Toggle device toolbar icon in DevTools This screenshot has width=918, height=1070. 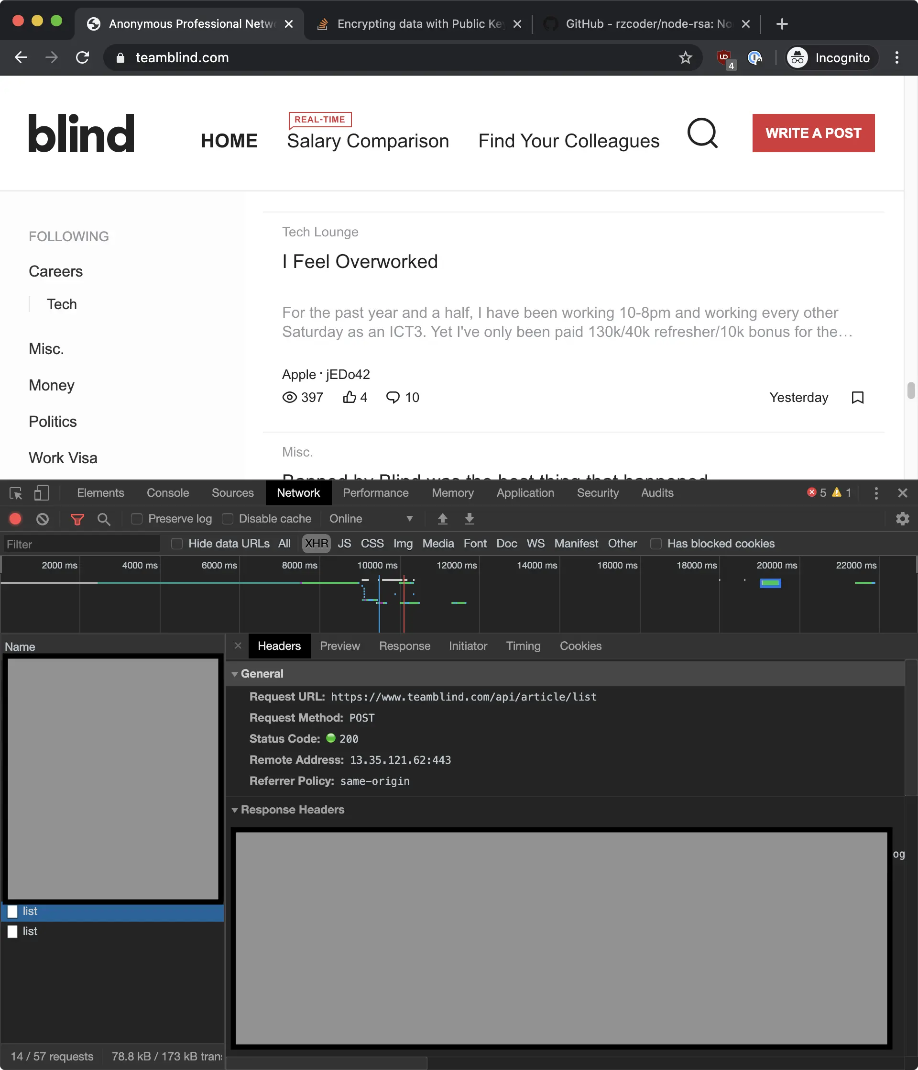(x=41, y=493)
